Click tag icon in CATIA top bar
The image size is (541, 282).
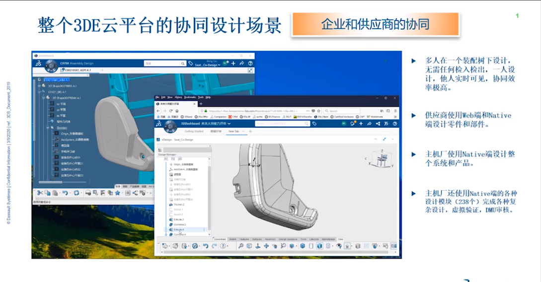click(190, 64)
